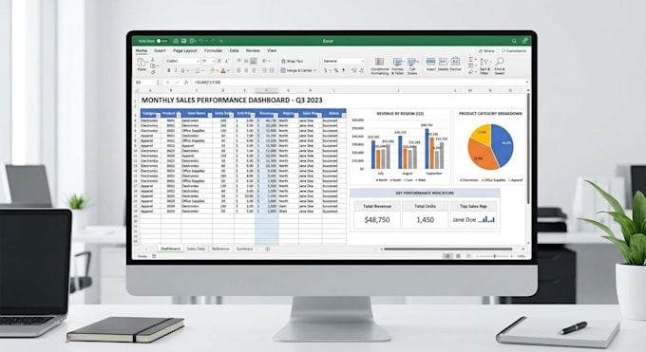Open the Status column filter dropdown
Image resolution: width=646 pixels, height=352 pixels.
pos(344,115)
